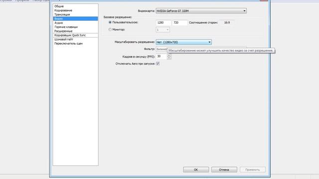Expand the Видеокарта dropdown

coord(201,11)
